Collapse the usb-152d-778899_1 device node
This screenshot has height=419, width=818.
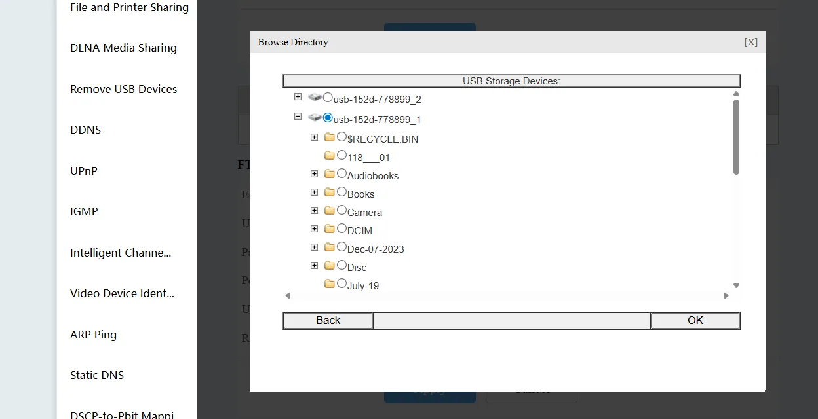(298, 117)
